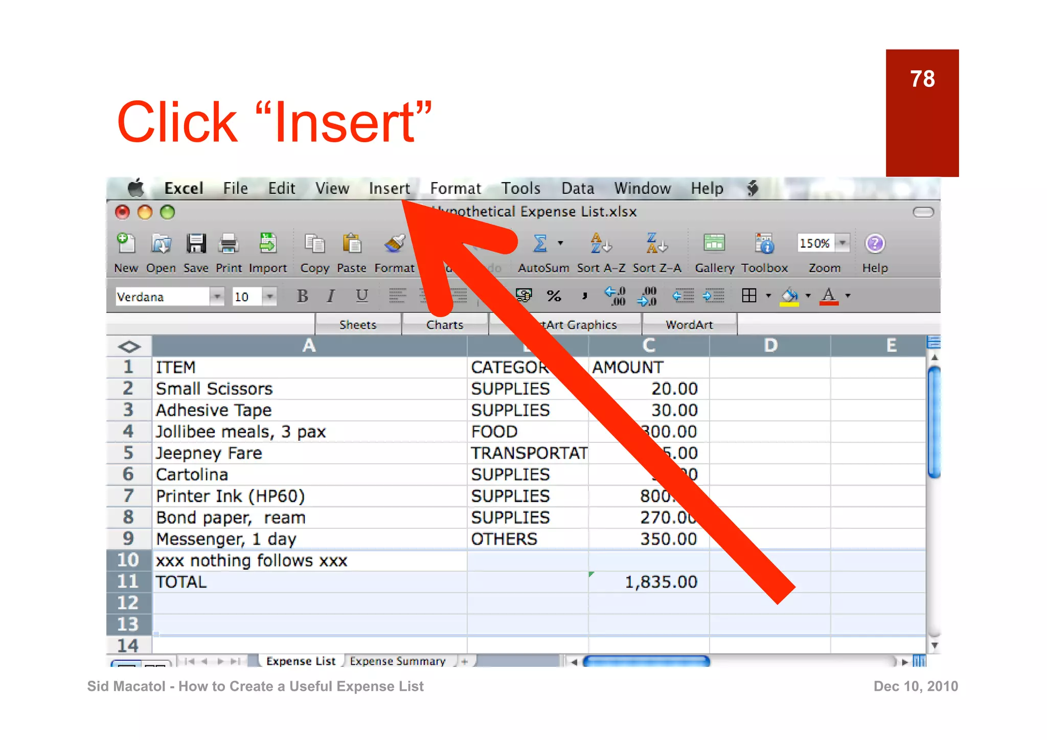Click the horizontal scrollbar thumb
The width and height of the screenshot is (1047, 740).
point(646,662)
